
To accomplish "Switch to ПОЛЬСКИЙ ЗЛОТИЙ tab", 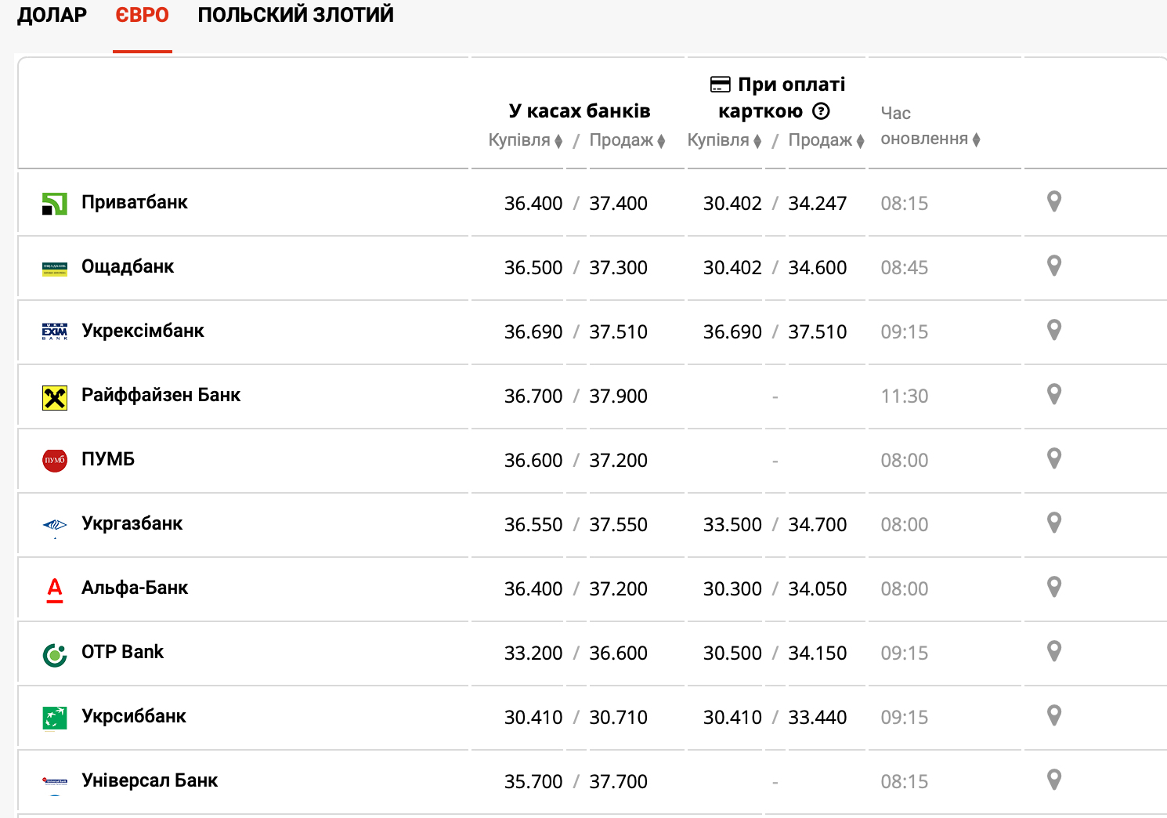I will click(295, 16).
